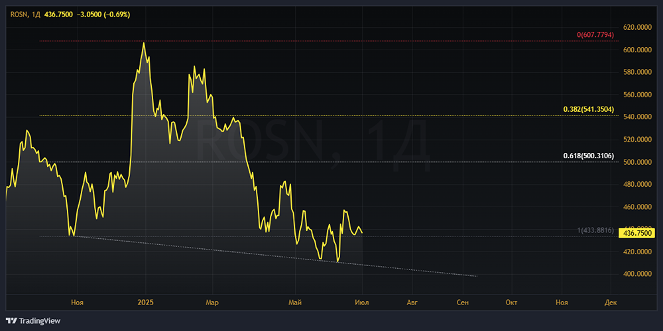This screenshot has height=331, width=663.
Task: Click the Окт time axis label
Action: coord(512,303)
